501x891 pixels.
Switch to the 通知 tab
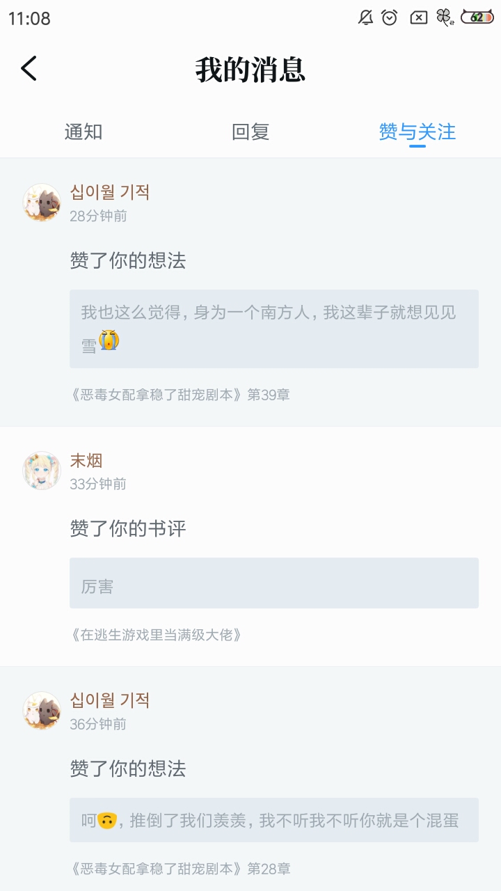pyautogui.click(x=83, y=132)
